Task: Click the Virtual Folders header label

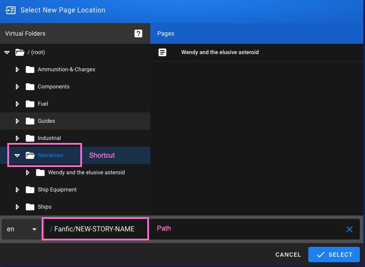Action: (x=25, y=33)
